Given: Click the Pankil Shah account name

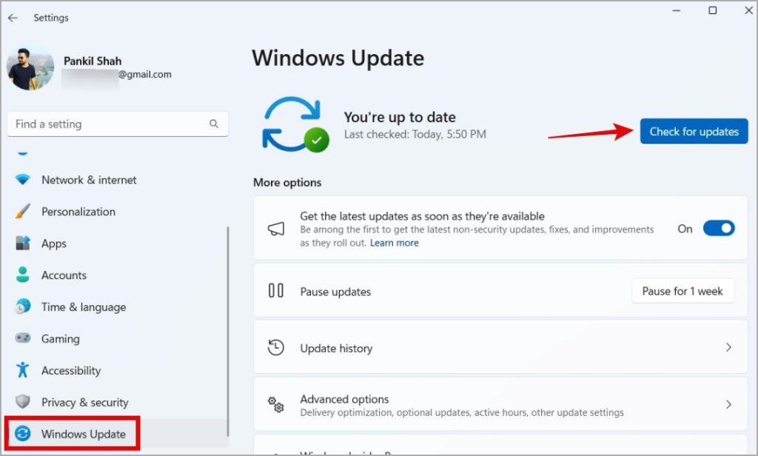Looking at the screenshot, I should [93, 61].
